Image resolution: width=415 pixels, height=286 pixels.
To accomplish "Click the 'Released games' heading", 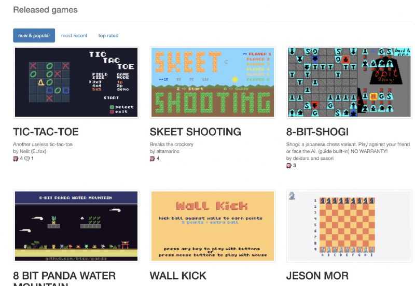I will 45,10.
